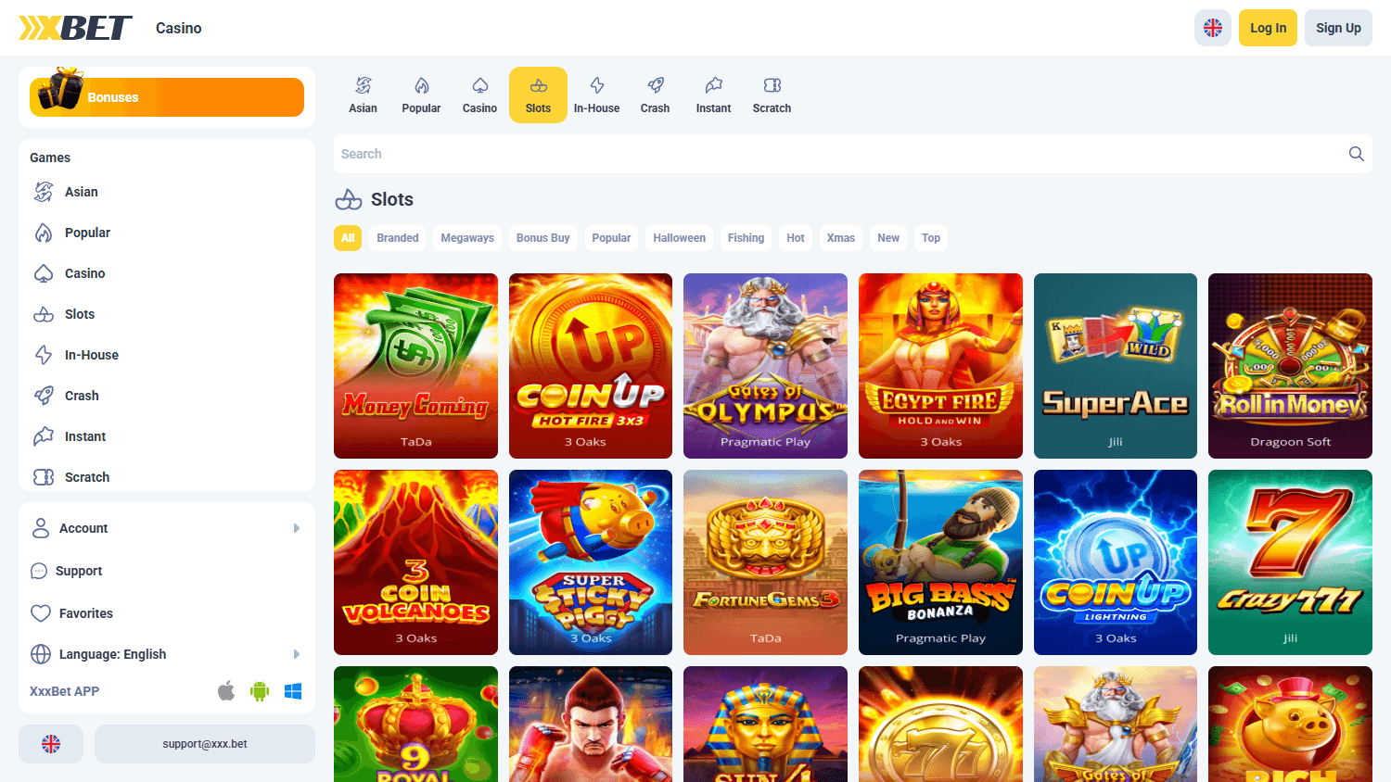
Task: Open Instant tab in top bar
Action: pos(713,95)
